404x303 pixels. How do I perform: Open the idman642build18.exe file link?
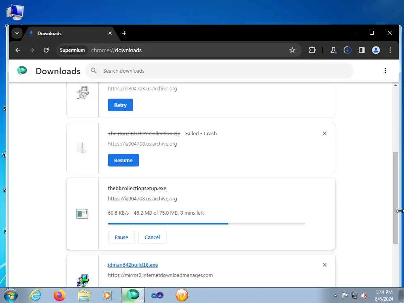tap(133, 265)
